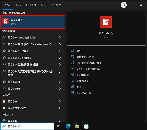The image size is (147, 130).
Task: Select 共有 option
Action: point(79,87)
